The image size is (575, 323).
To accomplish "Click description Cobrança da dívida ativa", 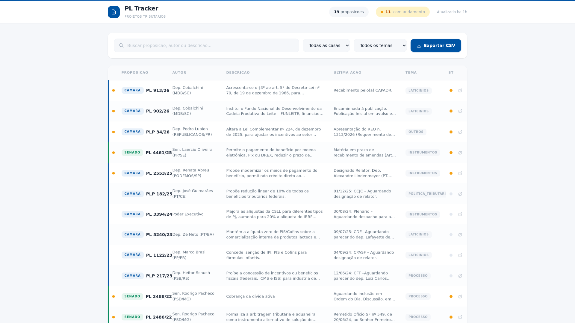I will pyautogui.click(x=250, y=296).
